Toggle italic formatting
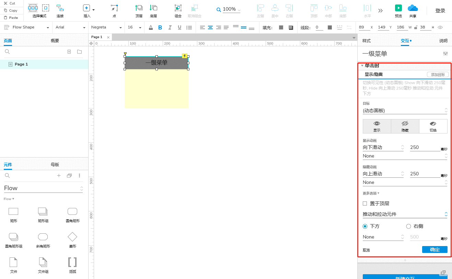The height and width of the screenshot is (279, 452). [170, 27]
